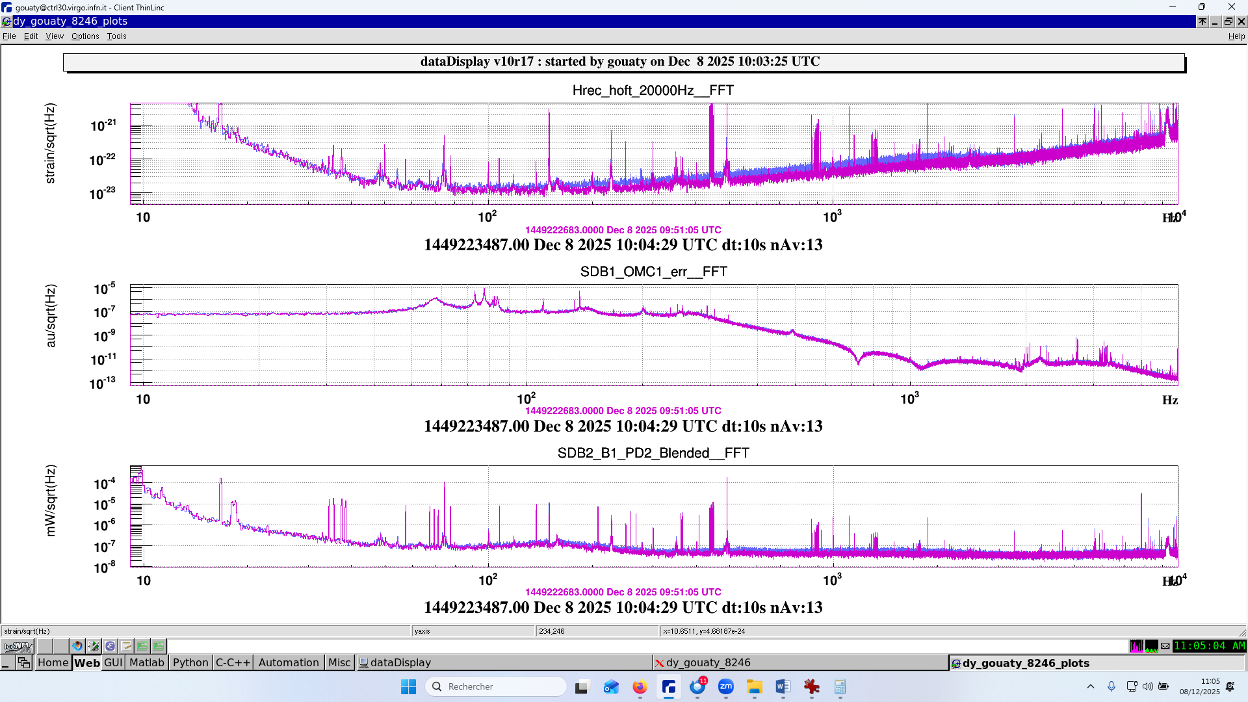Screen dimensions: 1248x702
Task: Click the IceWM mail envelope status icon
Action: tap(1165, 646)
